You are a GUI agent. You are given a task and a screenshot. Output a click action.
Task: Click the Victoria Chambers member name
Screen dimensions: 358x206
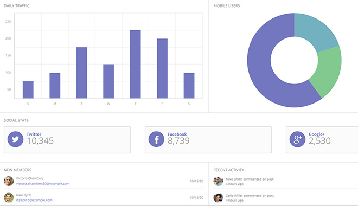30,178
